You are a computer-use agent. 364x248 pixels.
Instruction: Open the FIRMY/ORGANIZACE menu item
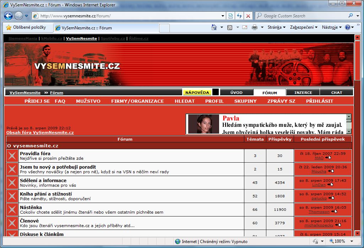(x=137, y=101)
